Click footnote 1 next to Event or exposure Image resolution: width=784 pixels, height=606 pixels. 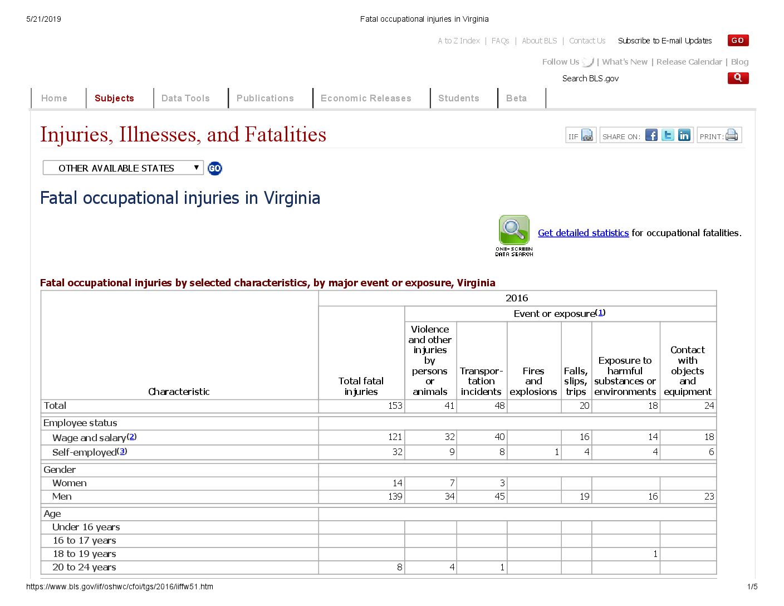click(601, 312)
